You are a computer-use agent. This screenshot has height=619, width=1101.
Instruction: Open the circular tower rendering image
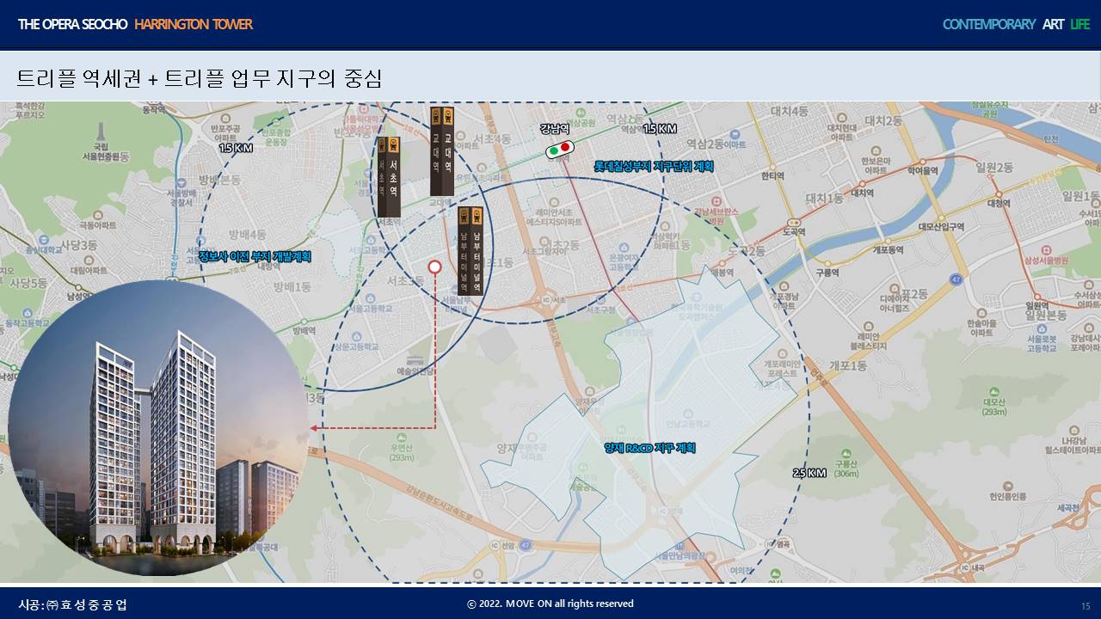pos(157,427)
